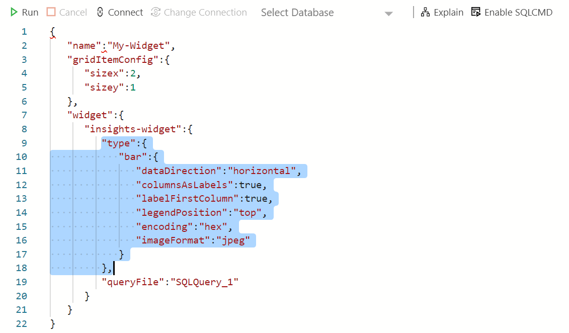Click the Connect button text
The width and height of the screenshot is (569, 333).
[x=125, y=13]
